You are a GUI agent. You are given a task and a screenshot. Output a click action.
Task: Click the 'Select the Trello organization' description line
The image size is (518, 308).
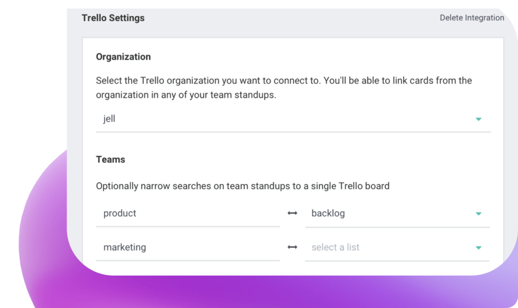click(x=283, y=81)
